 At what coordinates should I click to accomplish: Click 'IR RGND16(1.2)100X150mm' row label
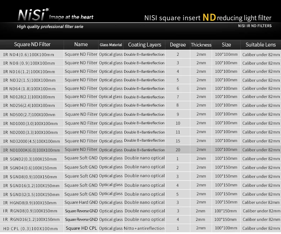(31, 219)
